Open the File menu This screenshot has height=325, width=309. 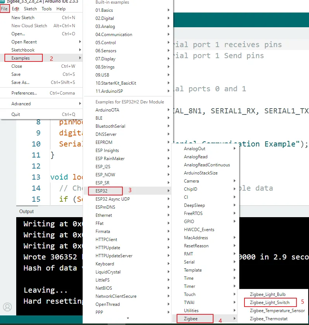[4, 9]
